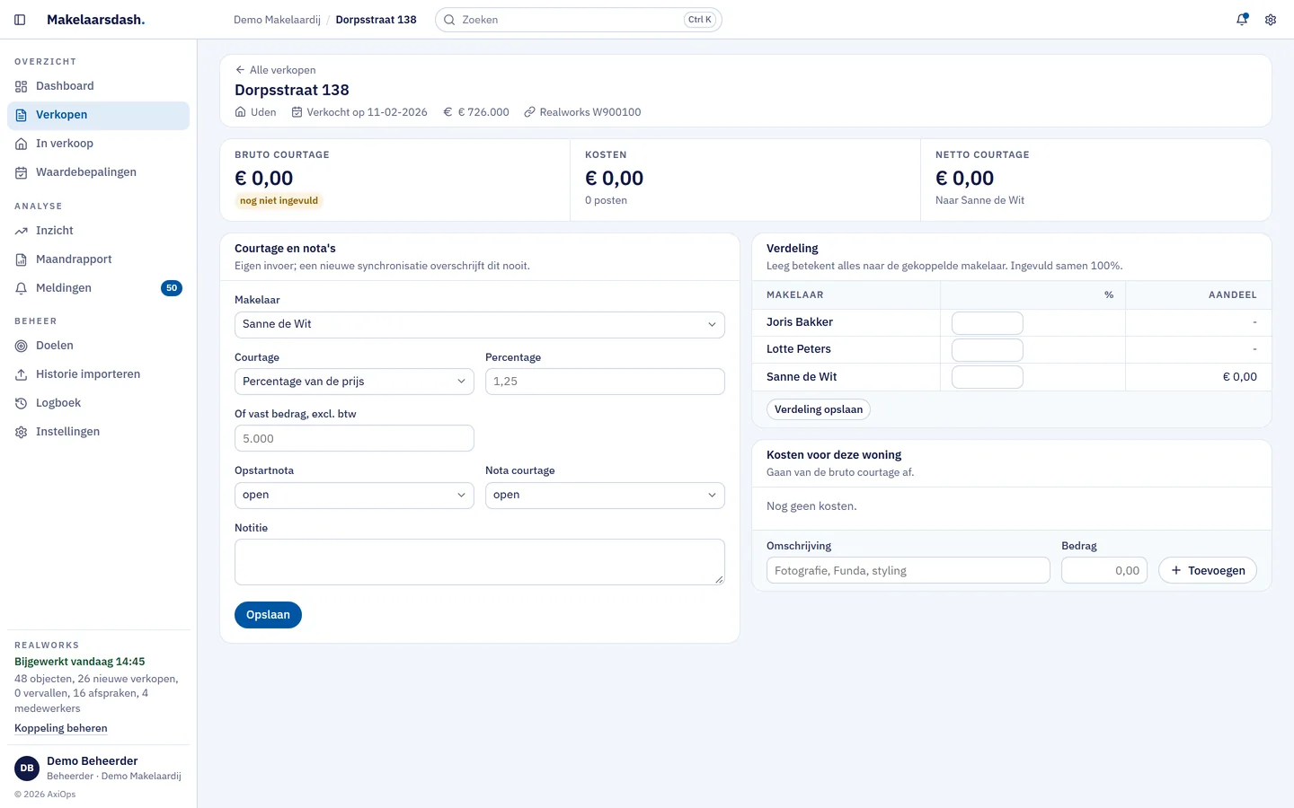Screen dimensions: 1294x808
Task: Open Dashboard in the sidebar
Action: pyautogui.click(x=98, y=86)
